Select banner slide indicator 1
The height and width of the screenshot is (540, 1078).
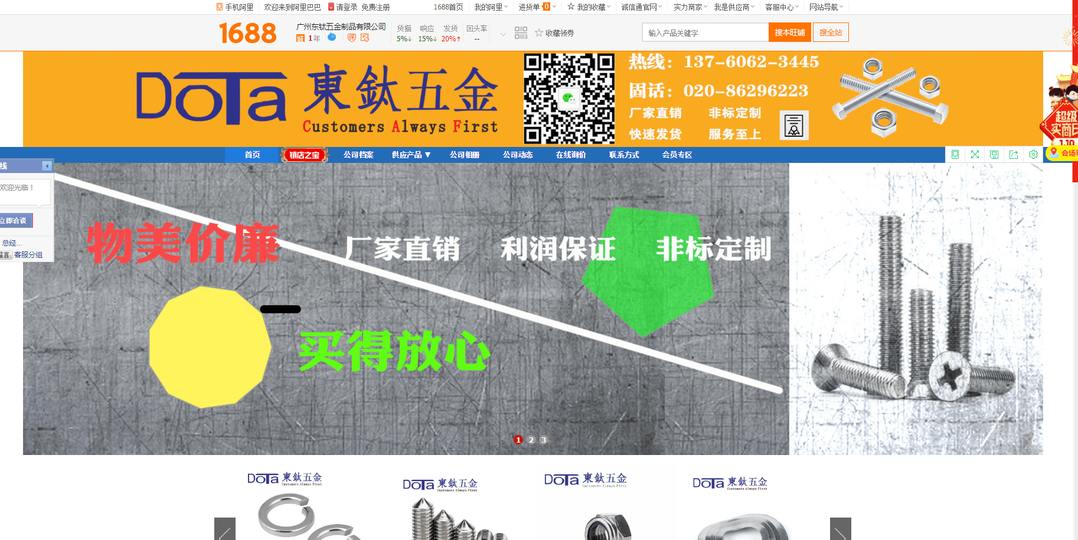pyautogui.click(x=518, y=440)
